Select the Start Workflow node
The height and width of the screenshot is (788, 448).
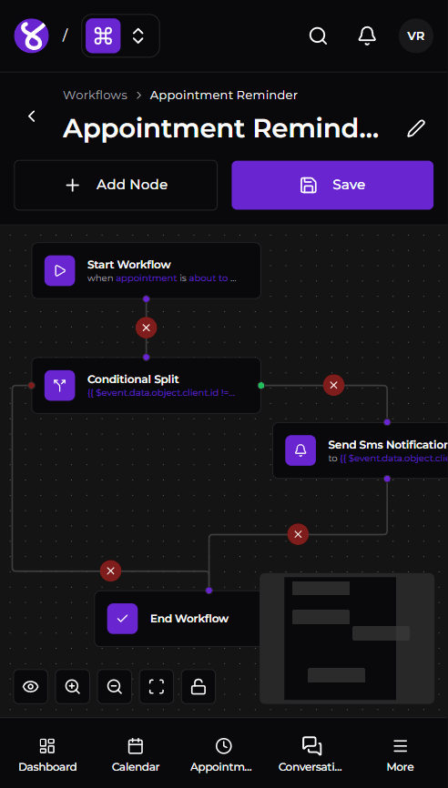click(x=147, y=271)
